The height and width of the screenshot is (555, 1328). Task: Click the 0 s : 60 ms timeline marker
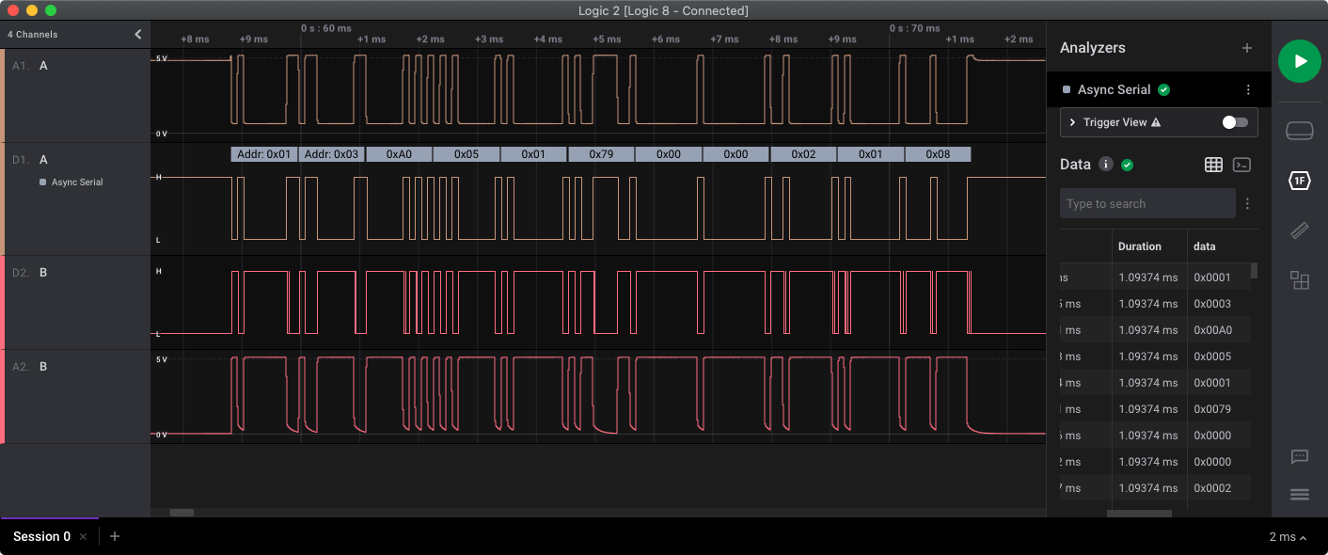[325, 28]
